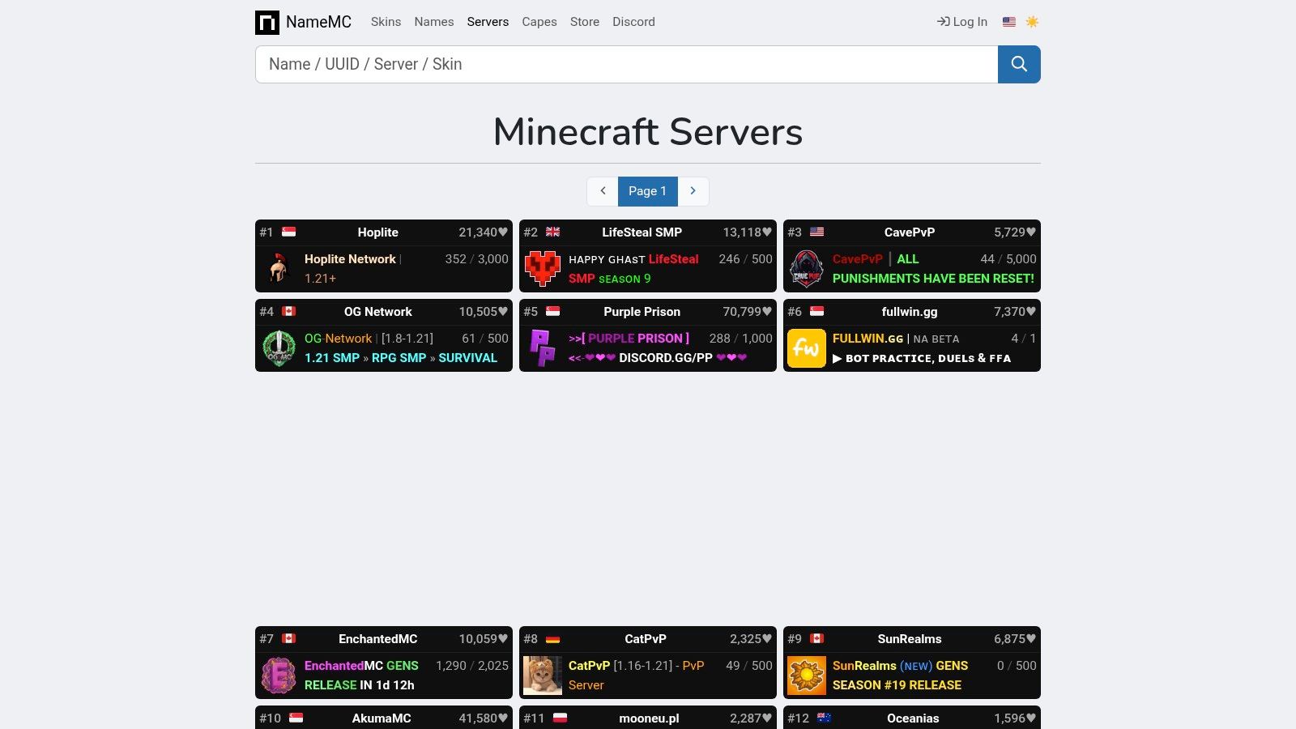Click the EnchantedMC pink E icon
The image size is (1296, 729).
pos(279,675)
